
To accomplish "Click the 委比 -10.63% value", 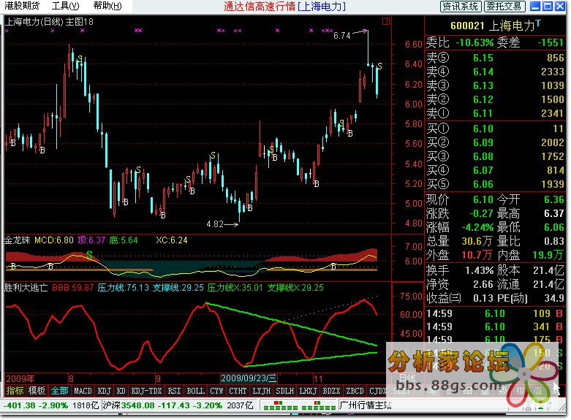I will pos(474,43).
